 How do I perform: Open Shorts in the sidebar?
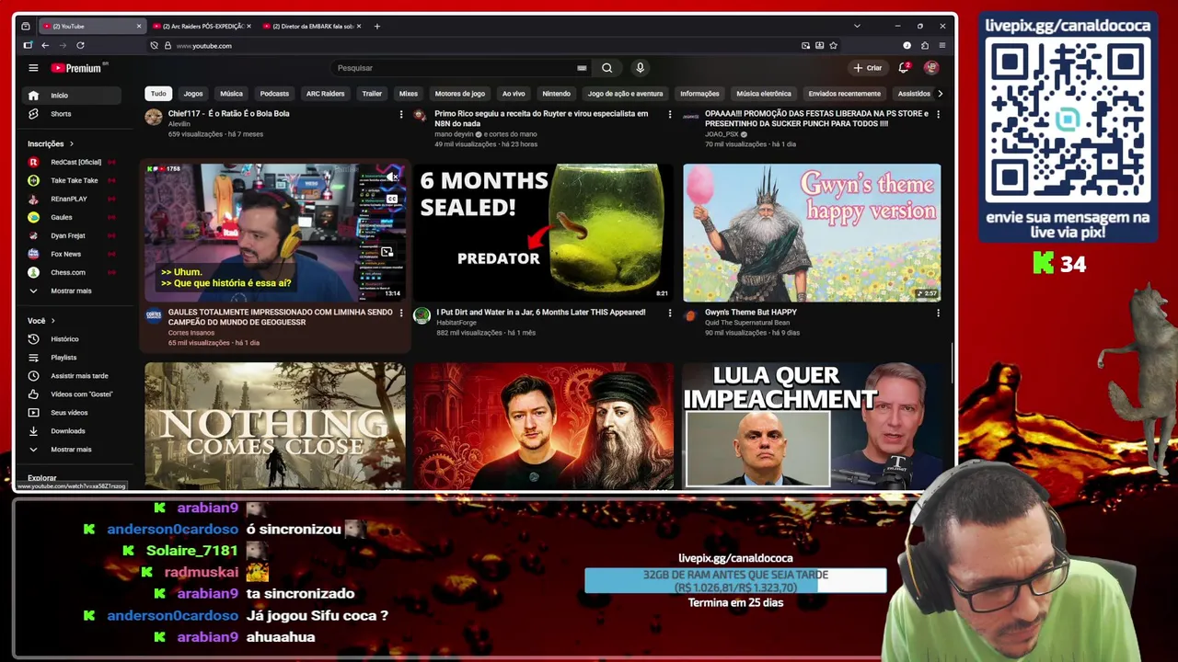click(x=74, y=114)
